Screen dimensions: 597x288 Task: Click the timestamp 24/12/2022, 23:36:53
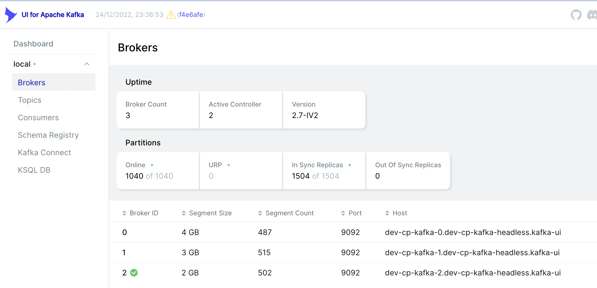(130, 14)
